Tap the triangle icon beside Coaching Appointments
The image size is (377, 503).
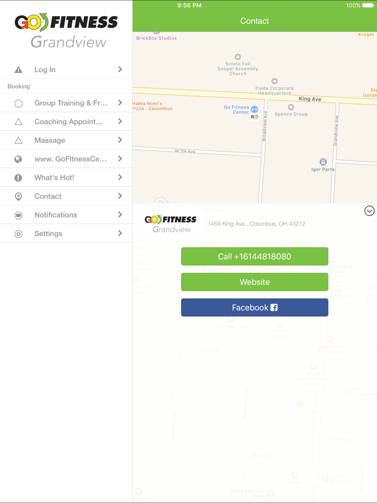click(18, 122)
